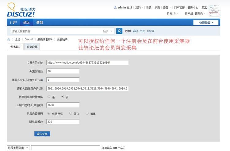Image resolution: width=230 pixels, height=151 pixels.
Task: Click the 确定采集 button
Action: (x=42, y=134)
